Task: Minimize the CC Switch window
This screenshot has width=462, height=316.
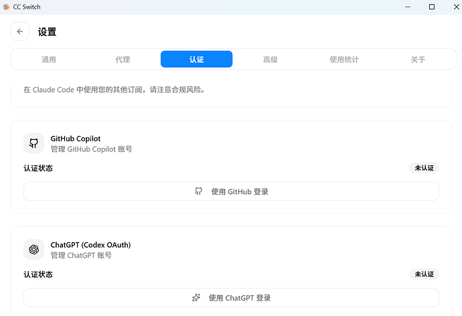Action: point(408,7)
